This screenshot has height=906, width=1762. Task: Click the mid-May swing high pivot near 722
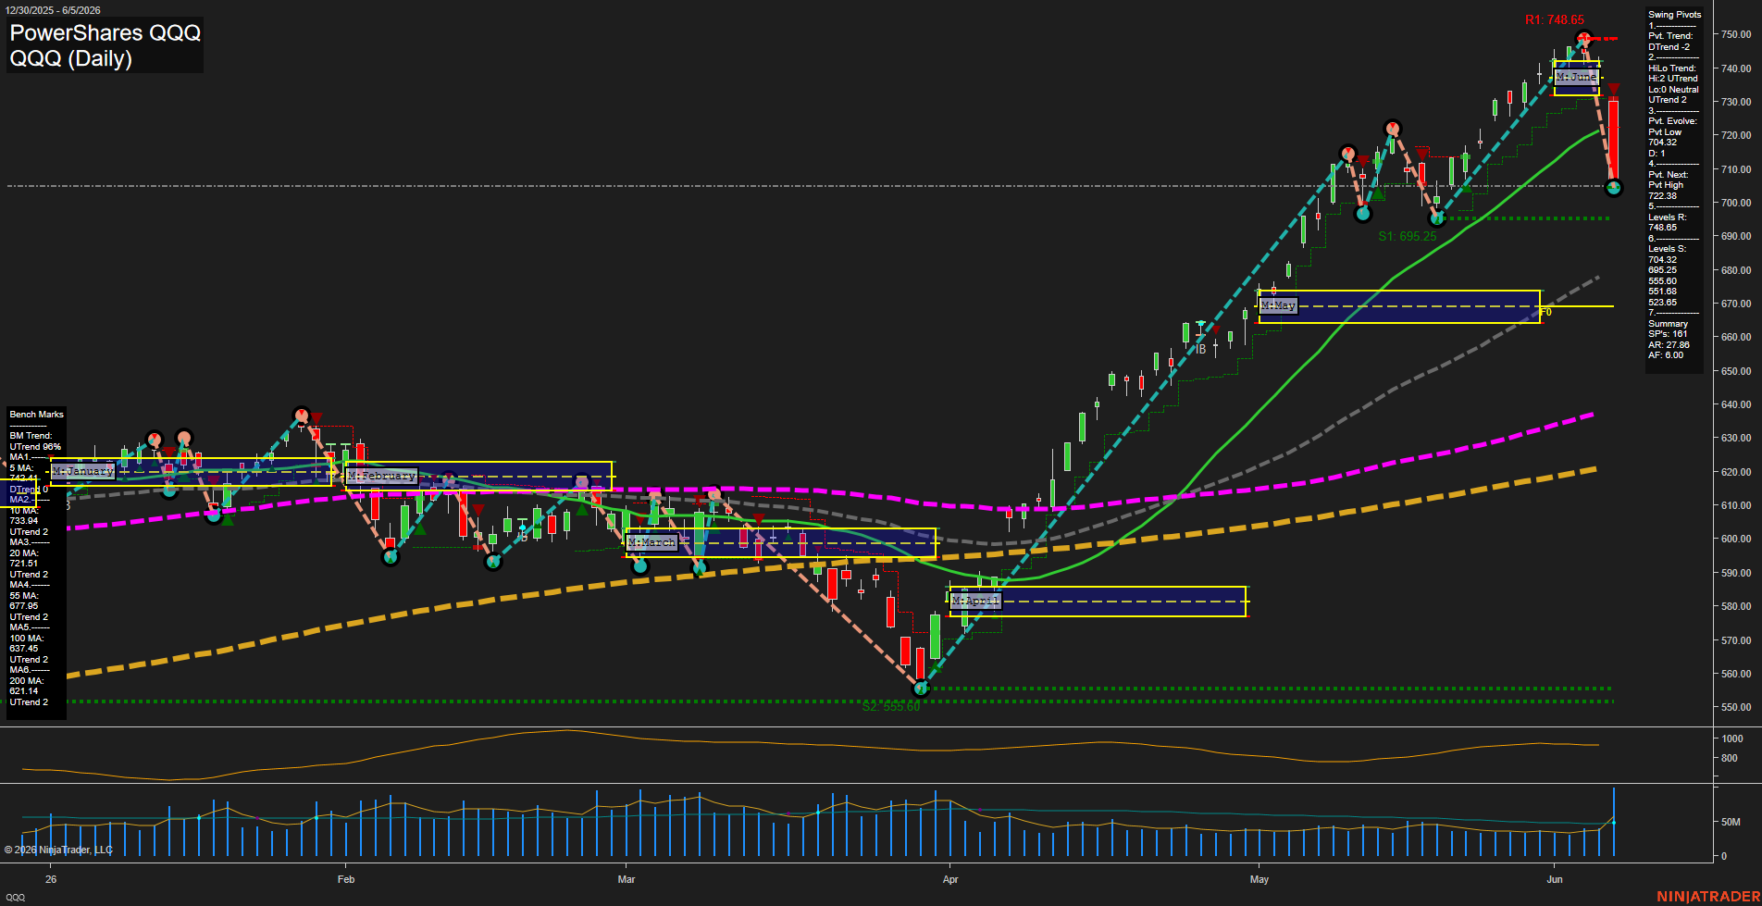point(1392,129)
